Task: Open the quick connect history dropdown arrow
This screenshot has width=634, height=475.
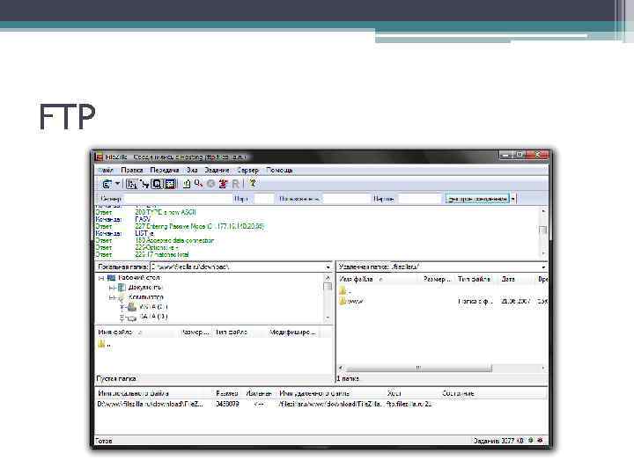Action: pyautogui.click(x=513, y=199)
